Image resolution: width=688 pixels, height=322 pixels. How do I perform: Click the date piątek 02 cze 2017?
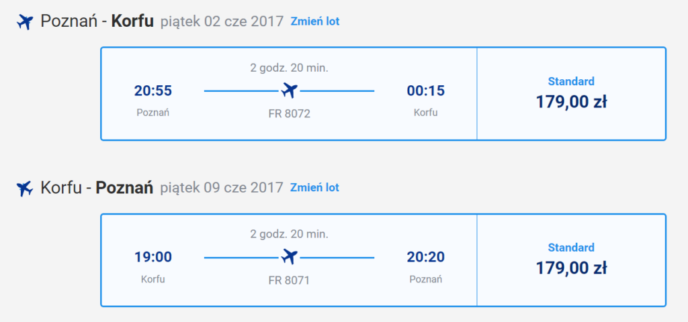[222, 21]
